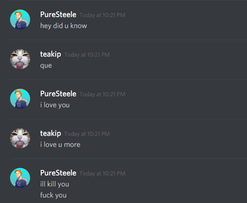The width and height of the screenshot is (247, 203).
Task: Click teakip username above 'i love u more'
Action: 51,133
